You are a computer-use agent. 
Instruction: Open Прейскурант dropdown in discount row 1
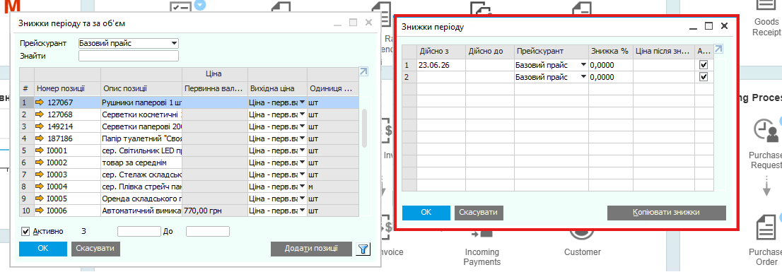click(x=583, y=65)
